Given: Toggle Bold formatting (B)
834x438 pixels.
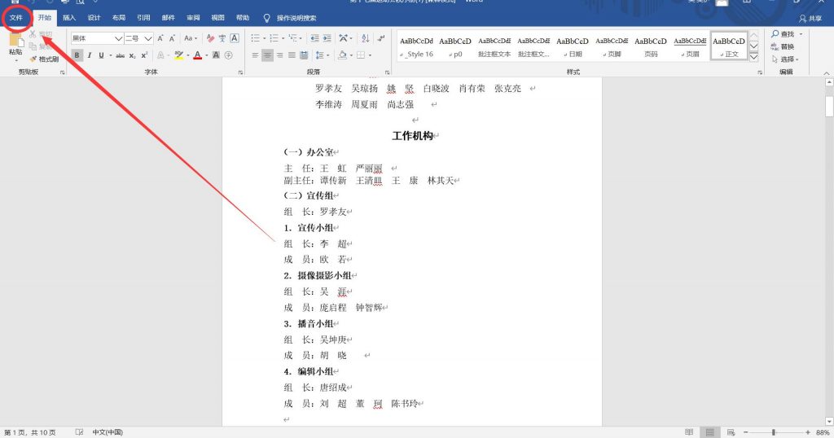Looking at the screenshot, I should click(77, 55).
